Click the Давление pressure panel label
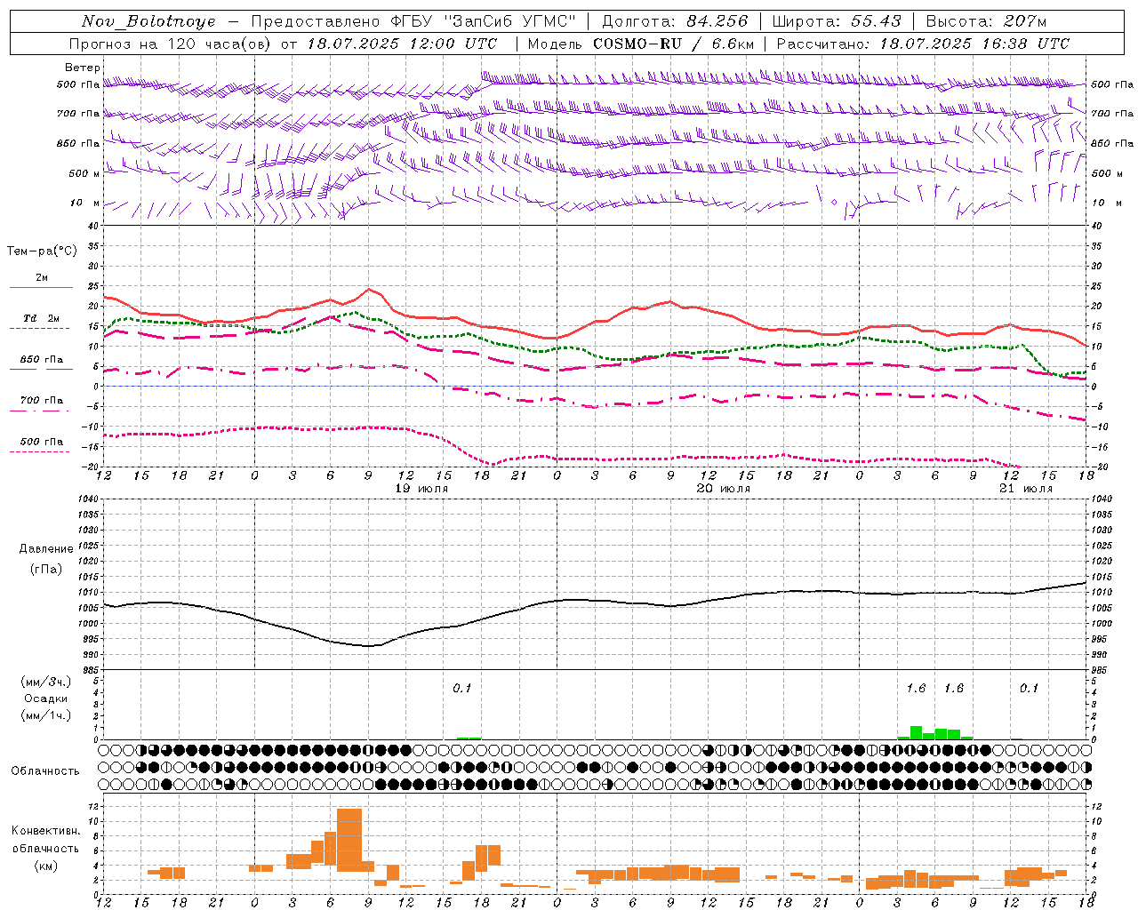Screen dimensions: 1138x910 [46, 549]
